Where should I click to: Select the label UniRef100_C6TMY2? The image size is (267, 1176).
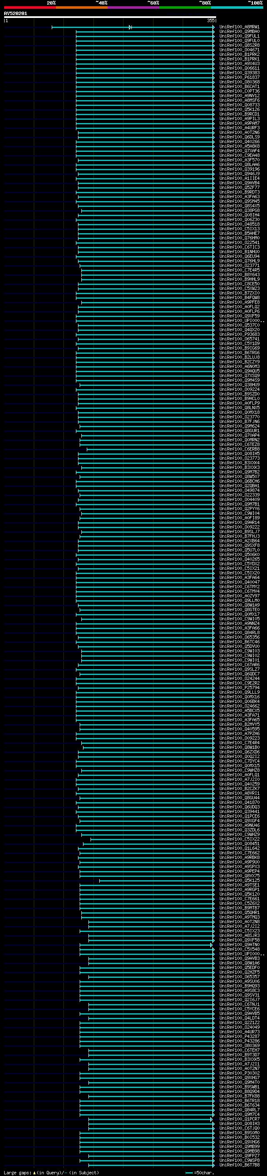coord(239,587)
